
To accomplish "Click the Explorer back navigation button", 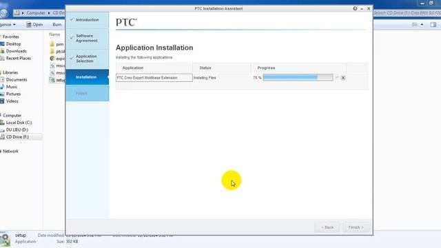I will pos(3,13).
